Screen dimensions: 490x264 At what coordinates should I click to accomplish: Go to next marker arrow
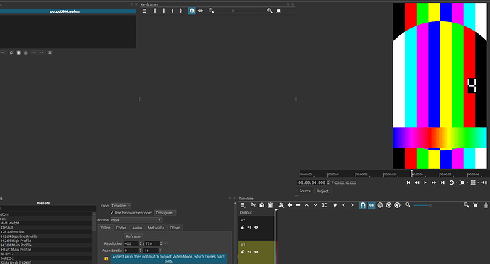(x=352, y=205)
